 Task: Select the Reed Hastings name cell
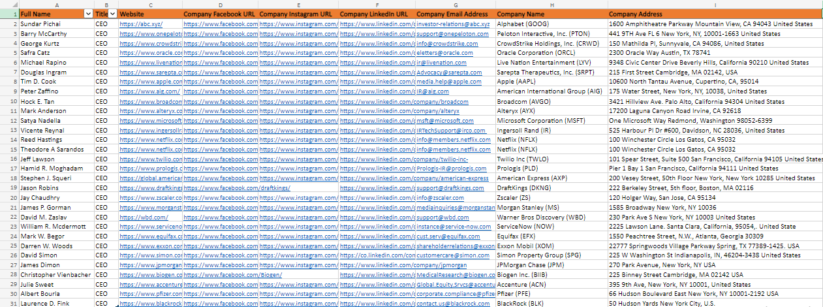click(x=56, y=140)
